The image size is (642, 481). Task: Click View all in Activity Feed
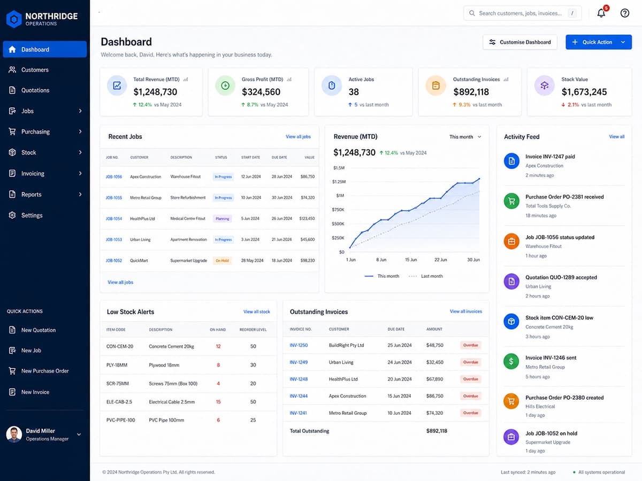point(617,137)
